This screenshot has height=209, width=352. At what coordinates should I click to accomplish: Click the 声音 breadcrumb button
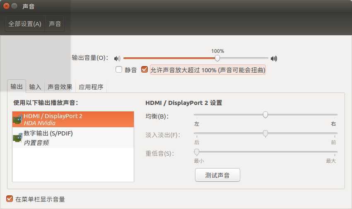55,24
